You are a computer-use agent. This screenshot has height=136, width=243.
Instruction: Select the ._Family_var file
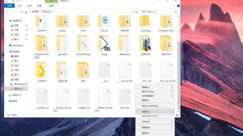(x=42, y=99)
